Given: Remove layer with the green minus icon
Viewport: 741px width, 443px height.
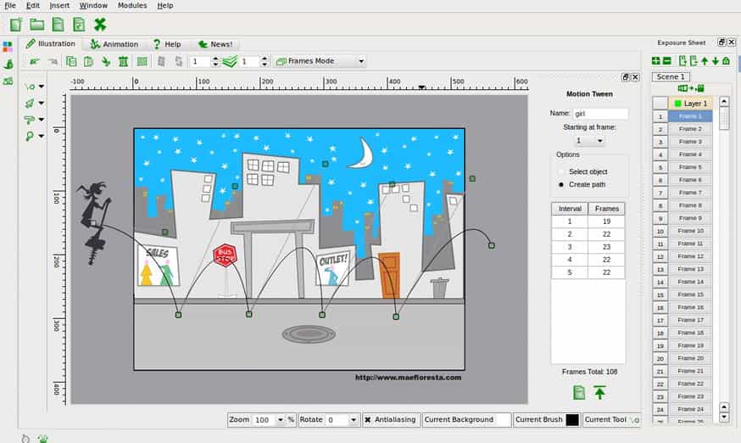Looking at the screenshot, I should pyautogui.click(x=666, y=61).
